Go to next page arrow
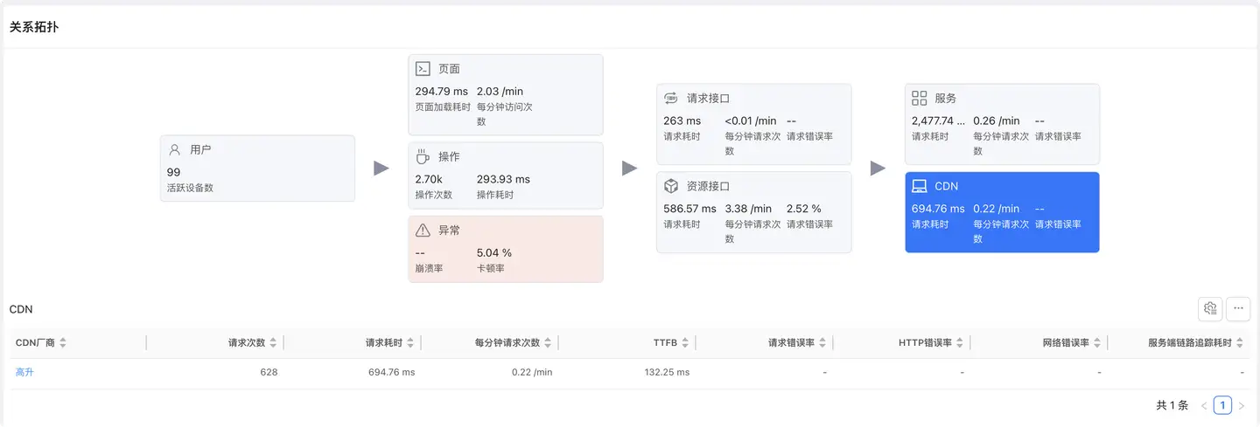 [1241, 405]
